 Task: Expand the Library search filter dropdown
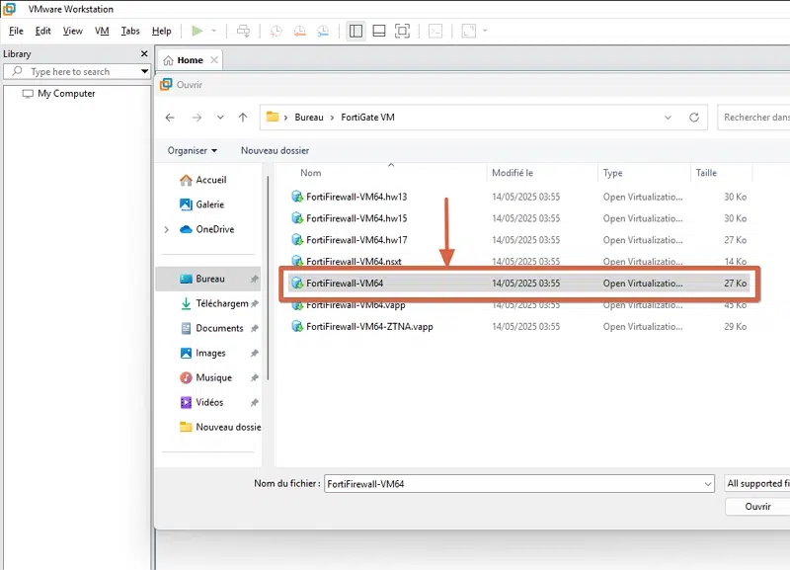[145, 72]
